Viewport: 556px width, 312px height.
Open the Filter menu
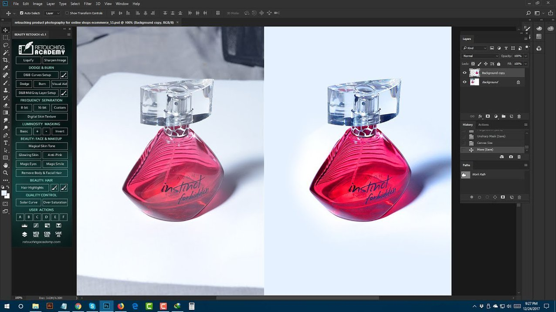(x=88, y=3)
